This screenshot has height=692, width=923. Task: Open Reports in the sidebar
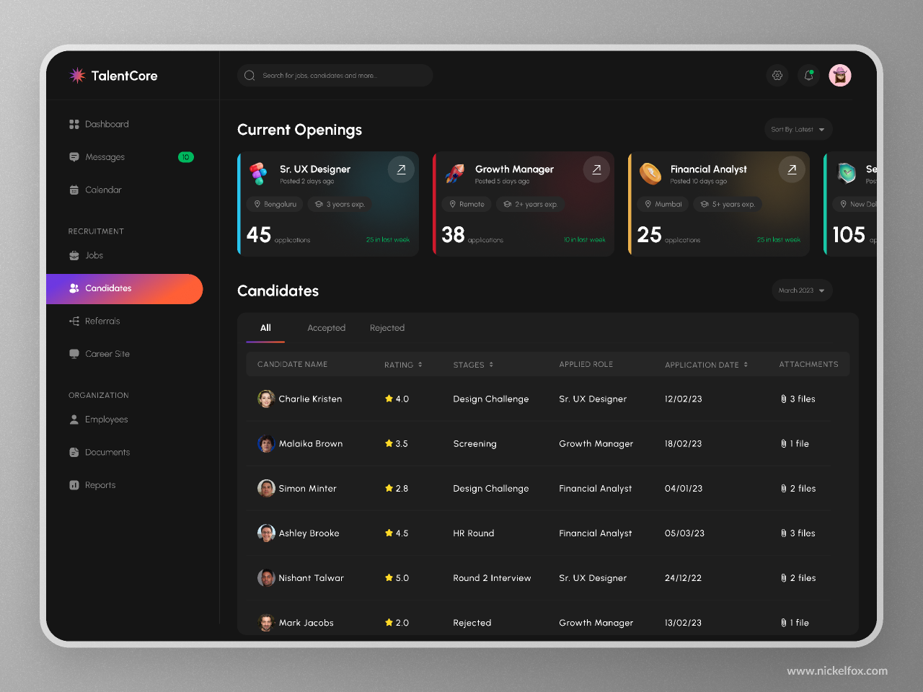pyautogui.click(x=100, y=485)
